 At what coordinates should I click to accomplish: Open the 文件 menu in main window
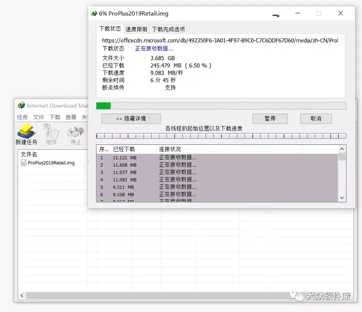pos(39,117)
